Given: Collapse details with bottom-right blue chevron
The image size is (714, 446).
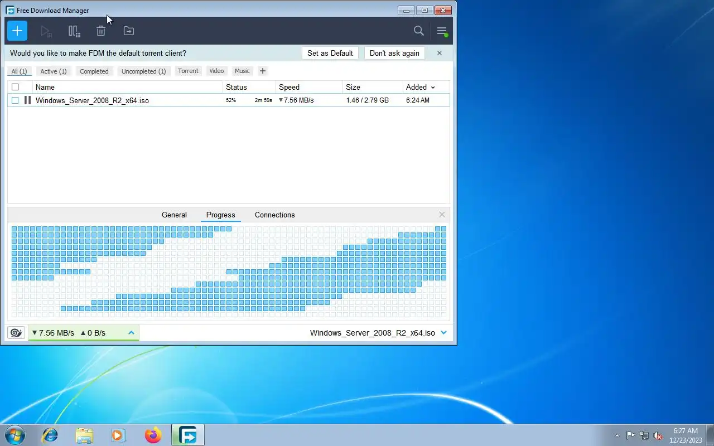Looking at the screenshot, I should [443, 333].
